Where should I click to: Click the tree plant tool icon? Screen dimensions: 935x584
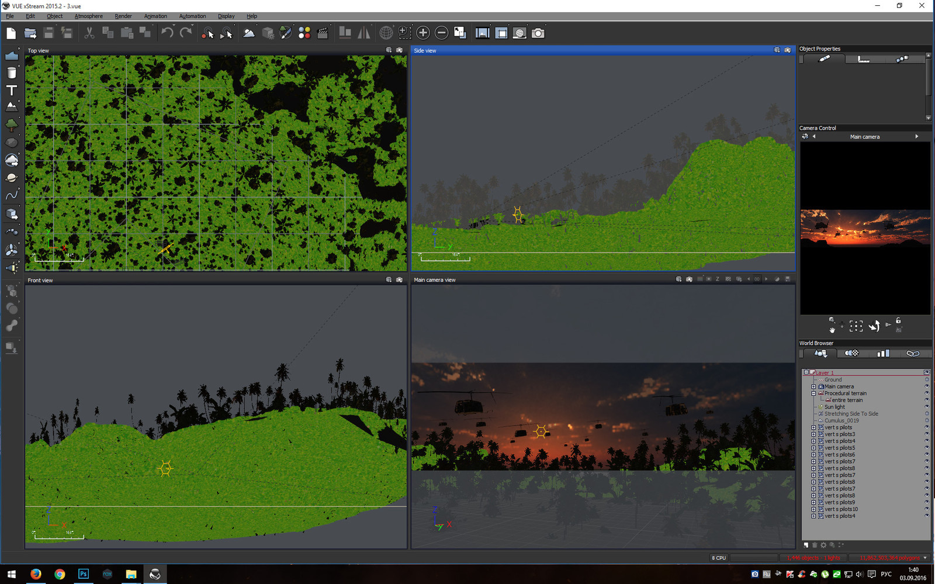click(12, 125)
